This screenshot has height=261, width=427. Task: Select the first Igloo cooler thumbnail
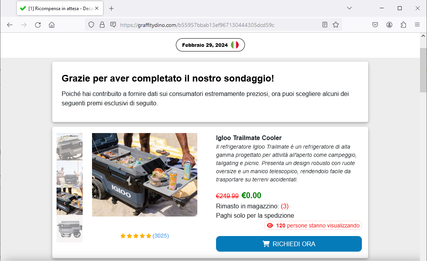point(69,147)
